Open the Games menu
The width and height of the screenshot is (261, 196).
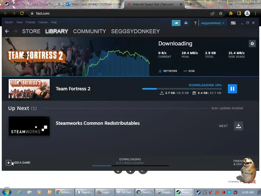click(43, 22)
